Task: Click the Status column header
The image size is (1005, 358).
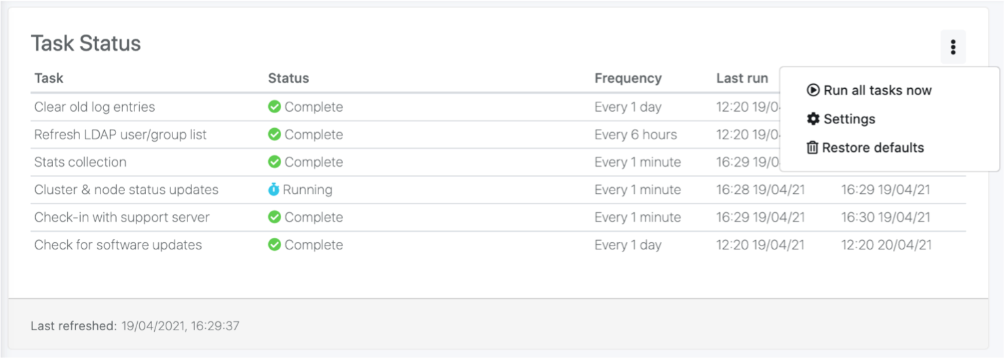Action: [289, 78]
